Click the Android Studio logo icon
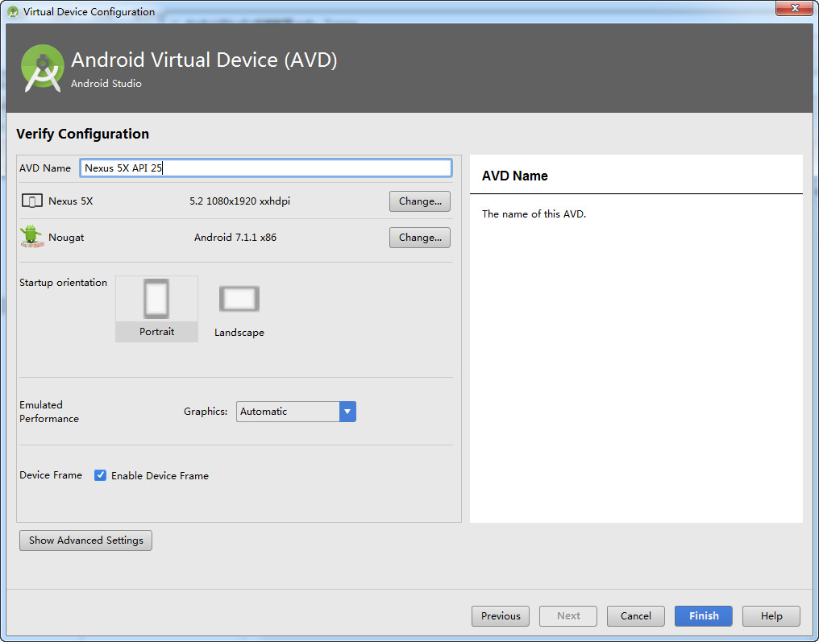 (x=42, y=68)
